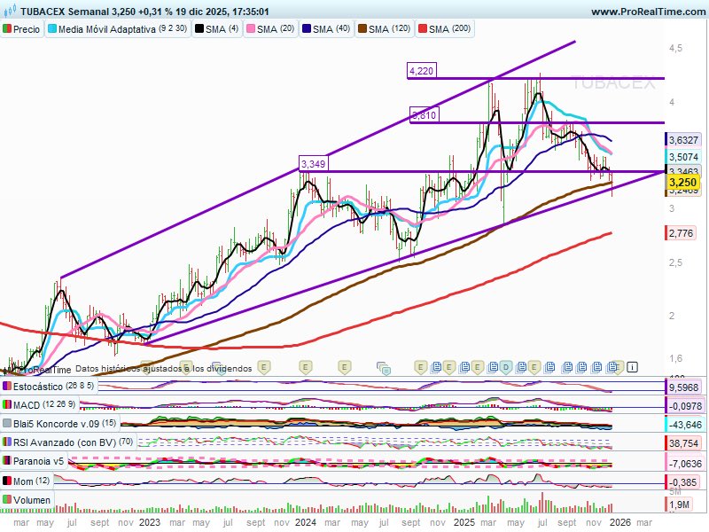Screen dimensions: 709x532
Task: Select the Estocástico indicator icon
Action: coord(6,386)
